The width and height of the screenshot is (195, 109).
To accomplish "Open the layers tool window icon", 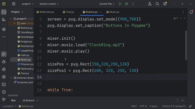I will [4, 29].
